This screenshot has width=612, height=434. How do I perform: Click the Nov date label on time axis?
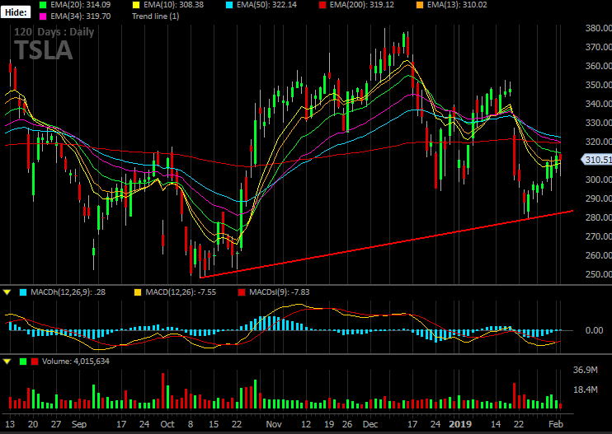pos(274,424)
